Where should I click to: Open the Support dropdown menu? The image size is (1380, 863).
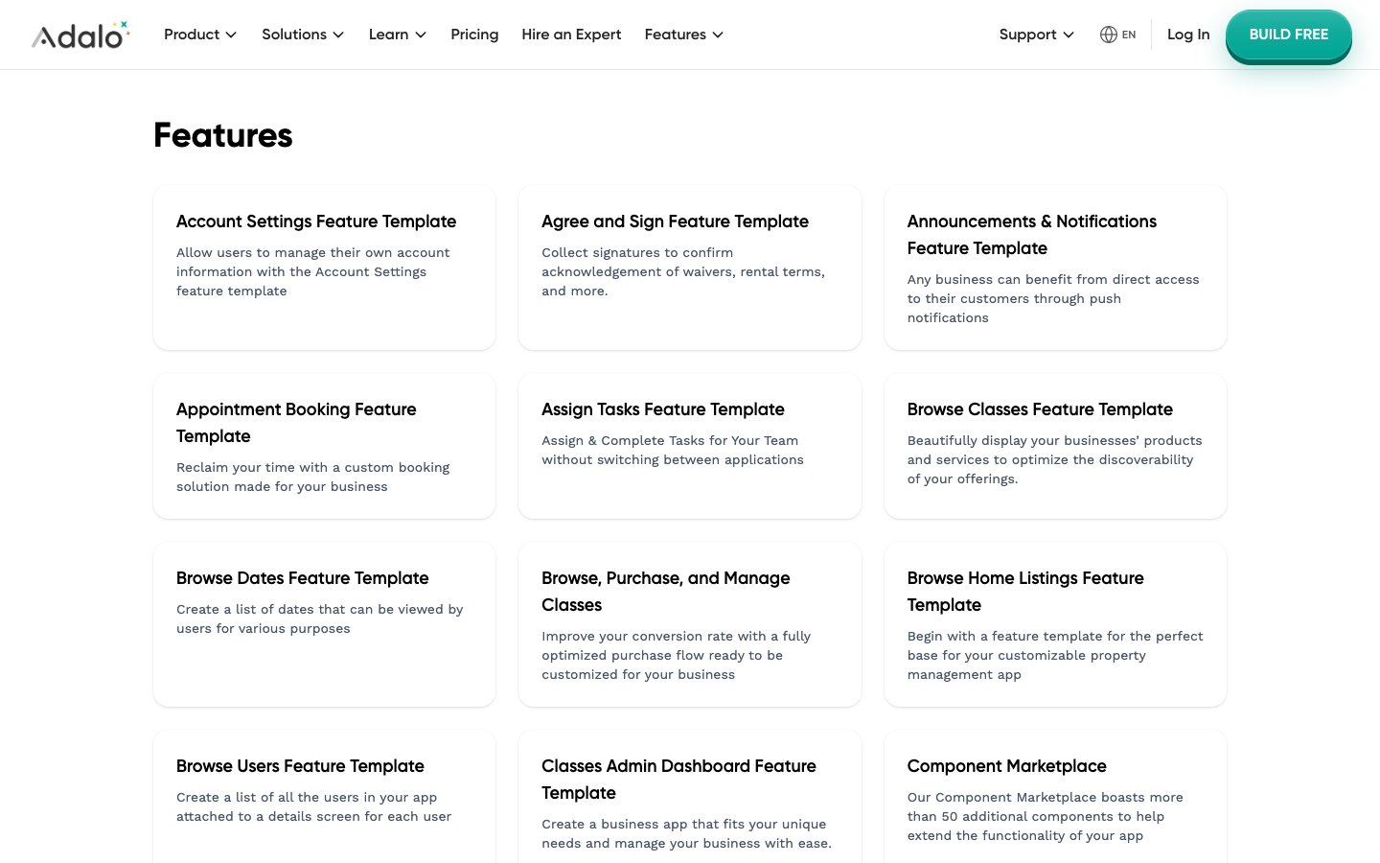tap(1035, 35)
